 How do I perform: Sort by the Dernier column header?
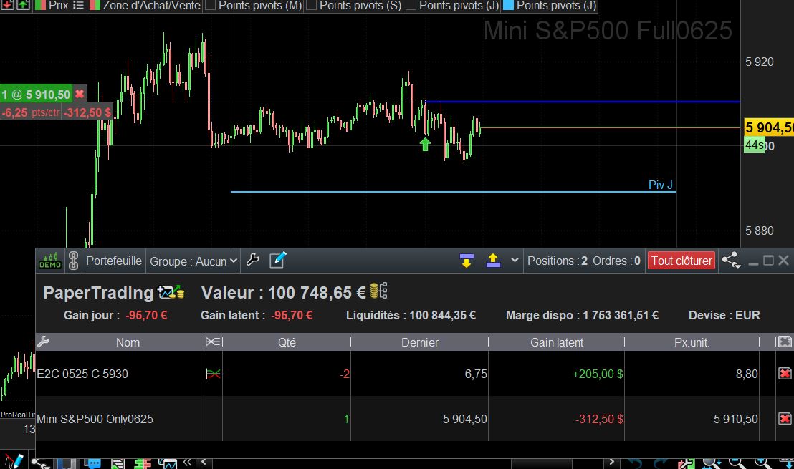tap(420, 342)
